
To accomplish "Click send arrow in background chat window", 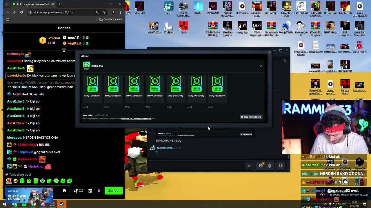I will pos(249,166).
